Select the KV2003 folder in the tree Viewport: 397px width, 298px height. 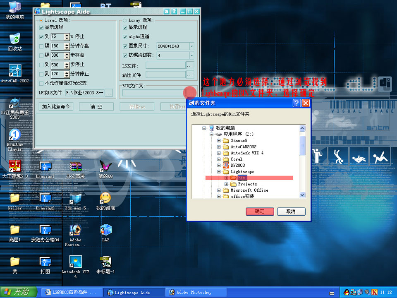(x=238, y=165)
